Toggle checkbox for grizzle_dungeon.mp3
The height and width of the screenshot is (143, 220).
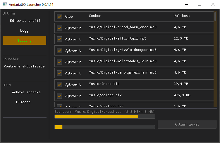pos(59,50)
